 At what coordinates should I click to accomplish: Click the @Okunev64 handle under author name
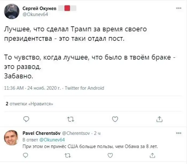pyautogui.click(x=36, y=14)
